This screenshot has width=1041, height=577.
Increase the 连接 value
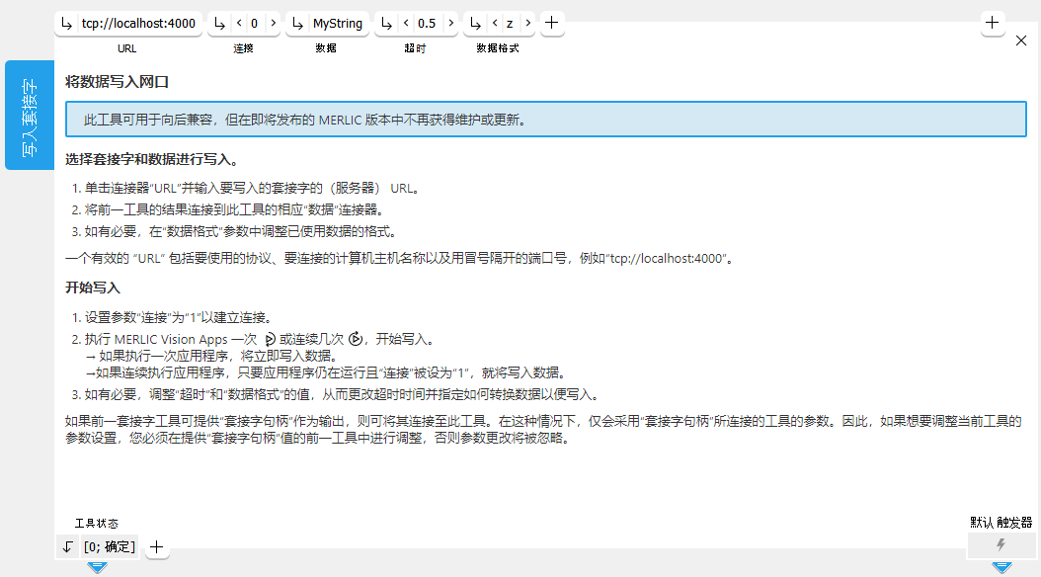[272, 24]
